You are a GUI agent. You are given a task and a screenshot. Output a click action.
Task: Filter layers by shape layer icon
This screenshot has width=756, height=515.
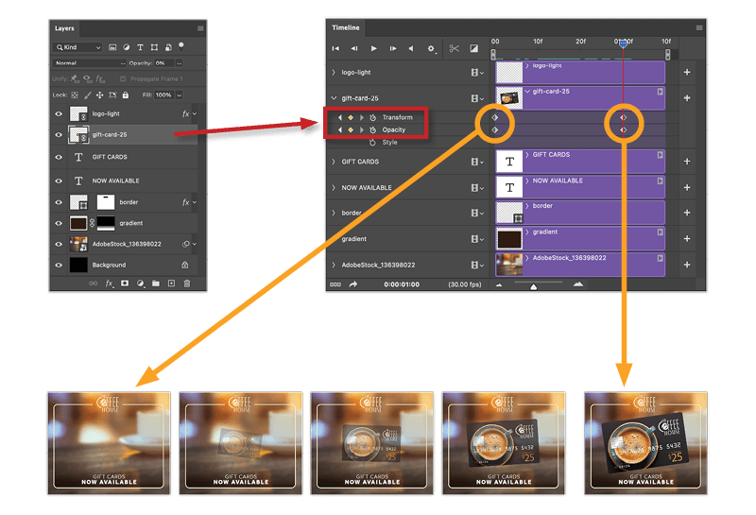(154, 47)
